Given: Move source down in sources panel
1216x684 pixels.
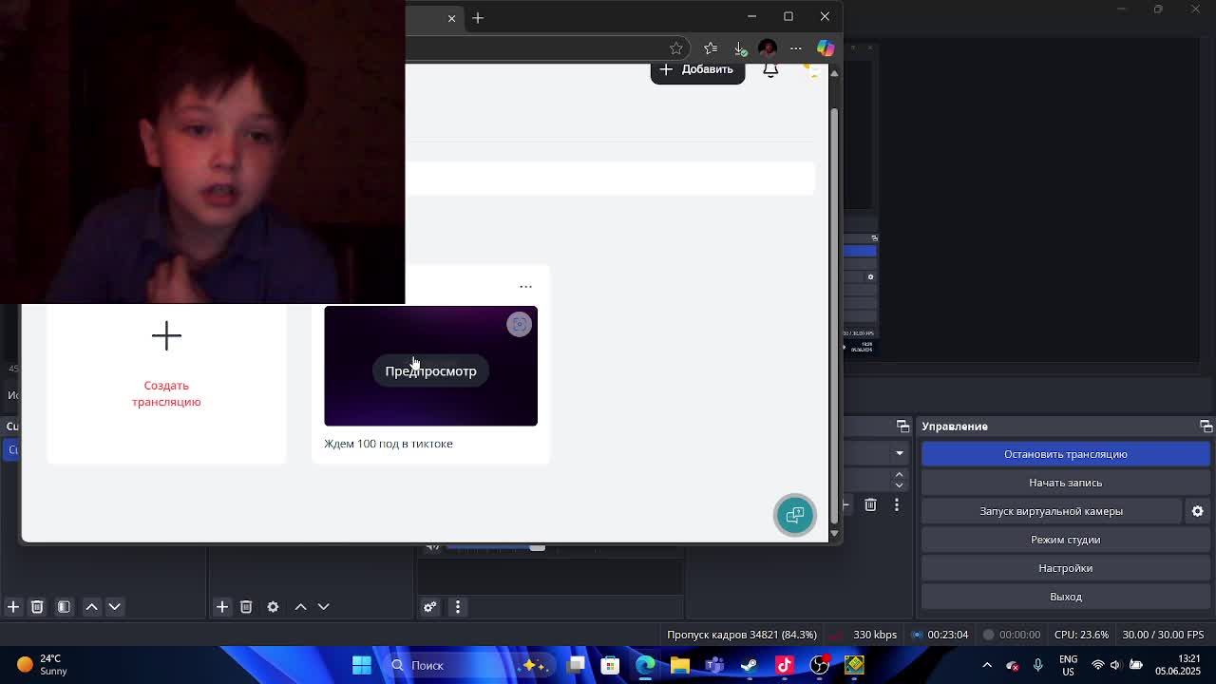Looking at the screenshot, I should point(323,606).
